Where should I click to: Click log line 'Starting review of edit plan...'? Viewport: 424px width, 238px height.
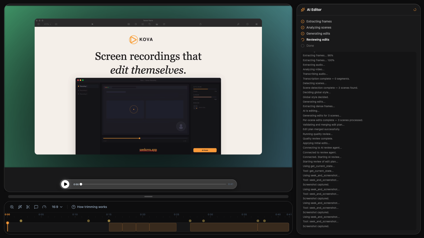[320, 162]
